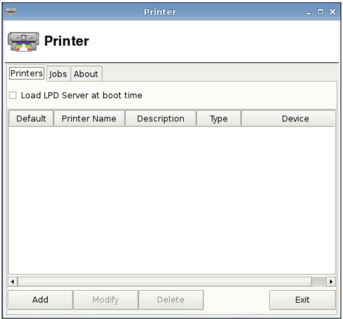Click the horizontal scrollbar thumb
The width and height of the screenshot is (343, 319).
coord(165,282)
